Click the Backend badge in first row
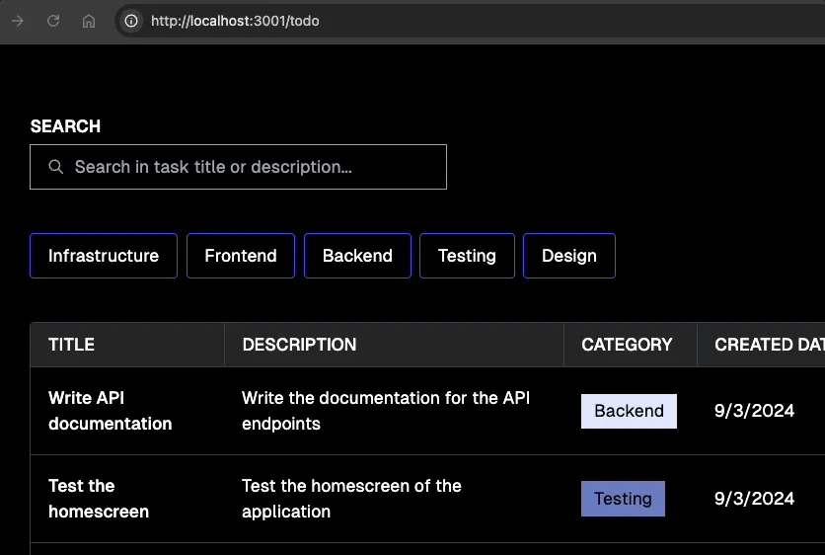 click(629, 411)
